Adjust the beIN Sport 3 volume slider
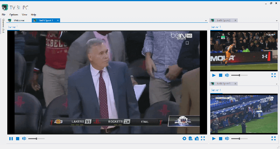 [x=239, y=139]
